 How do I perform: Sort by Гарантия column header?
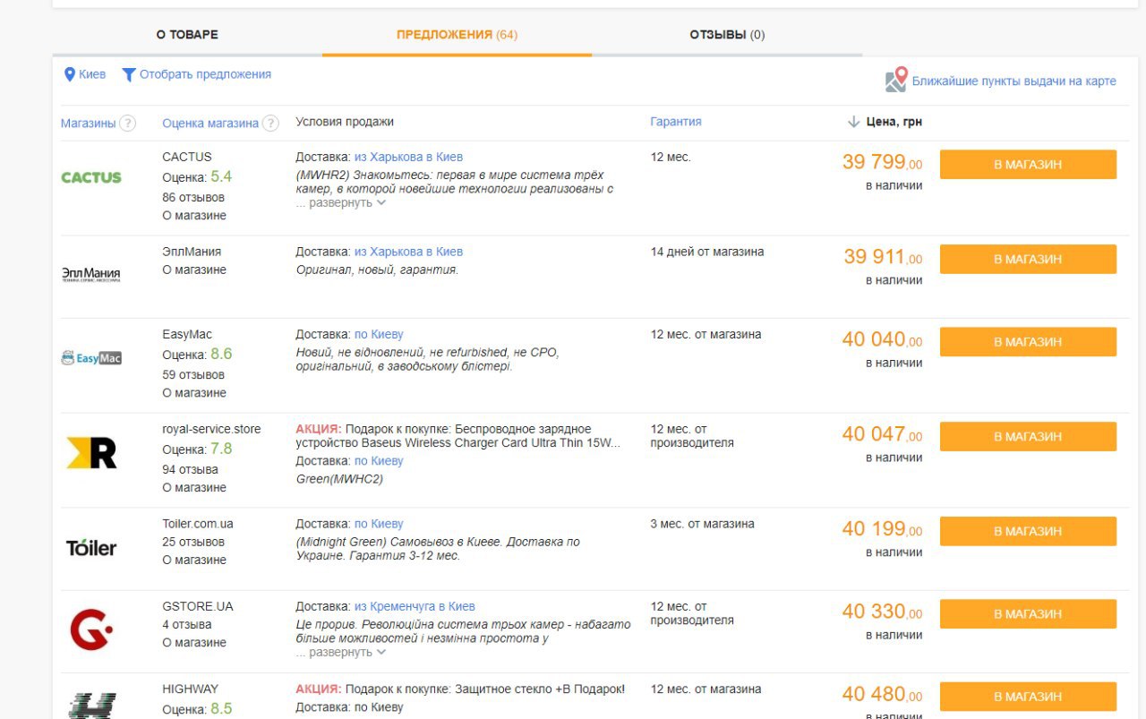[x=676, y=122]
